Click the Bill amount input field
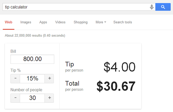173x112 pixels. 32,59
